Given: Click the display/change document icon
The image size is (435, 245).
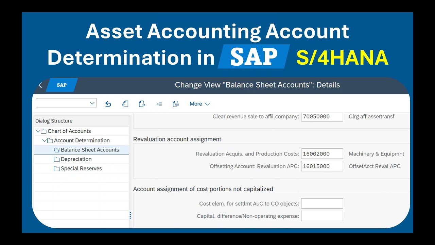Looking at the screenshot, I should [x=176, y=104].
